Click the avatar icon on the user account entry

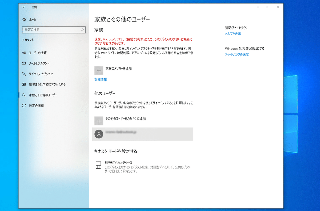pos(99,134)
